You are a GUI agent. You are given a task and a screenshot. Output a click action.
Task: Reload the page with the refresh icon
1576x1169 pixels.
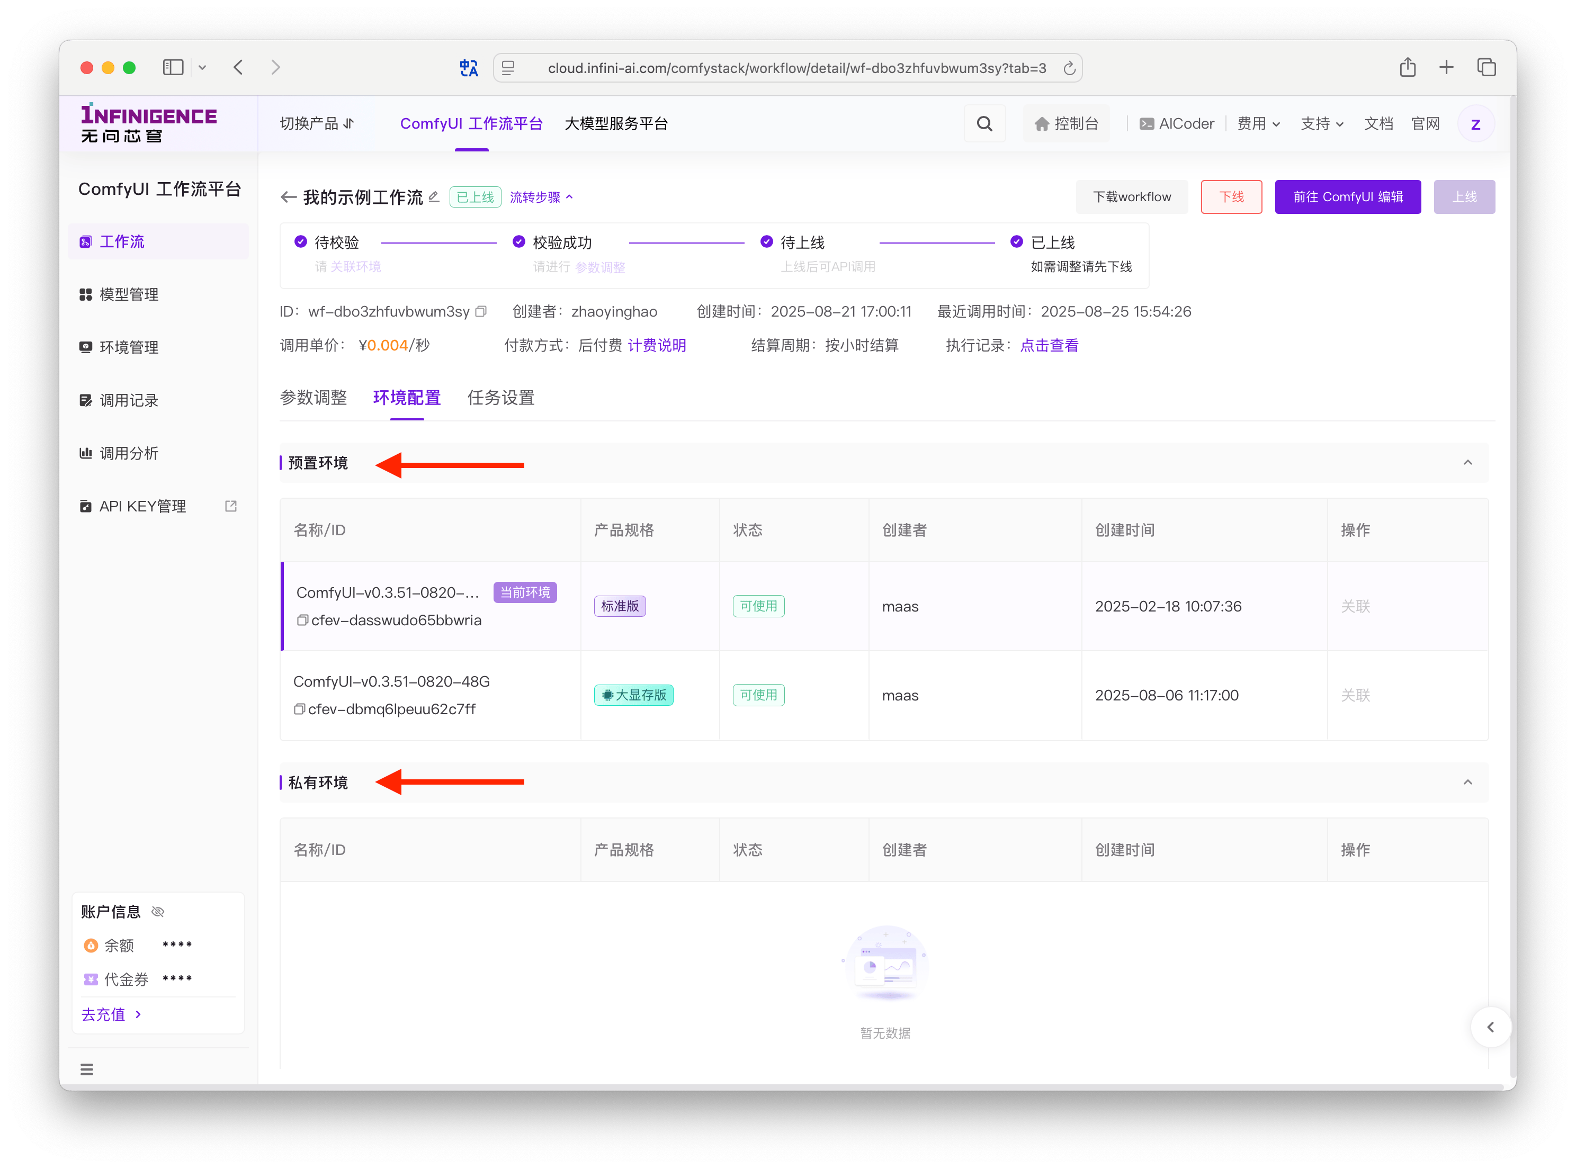tap(1069, 68)
